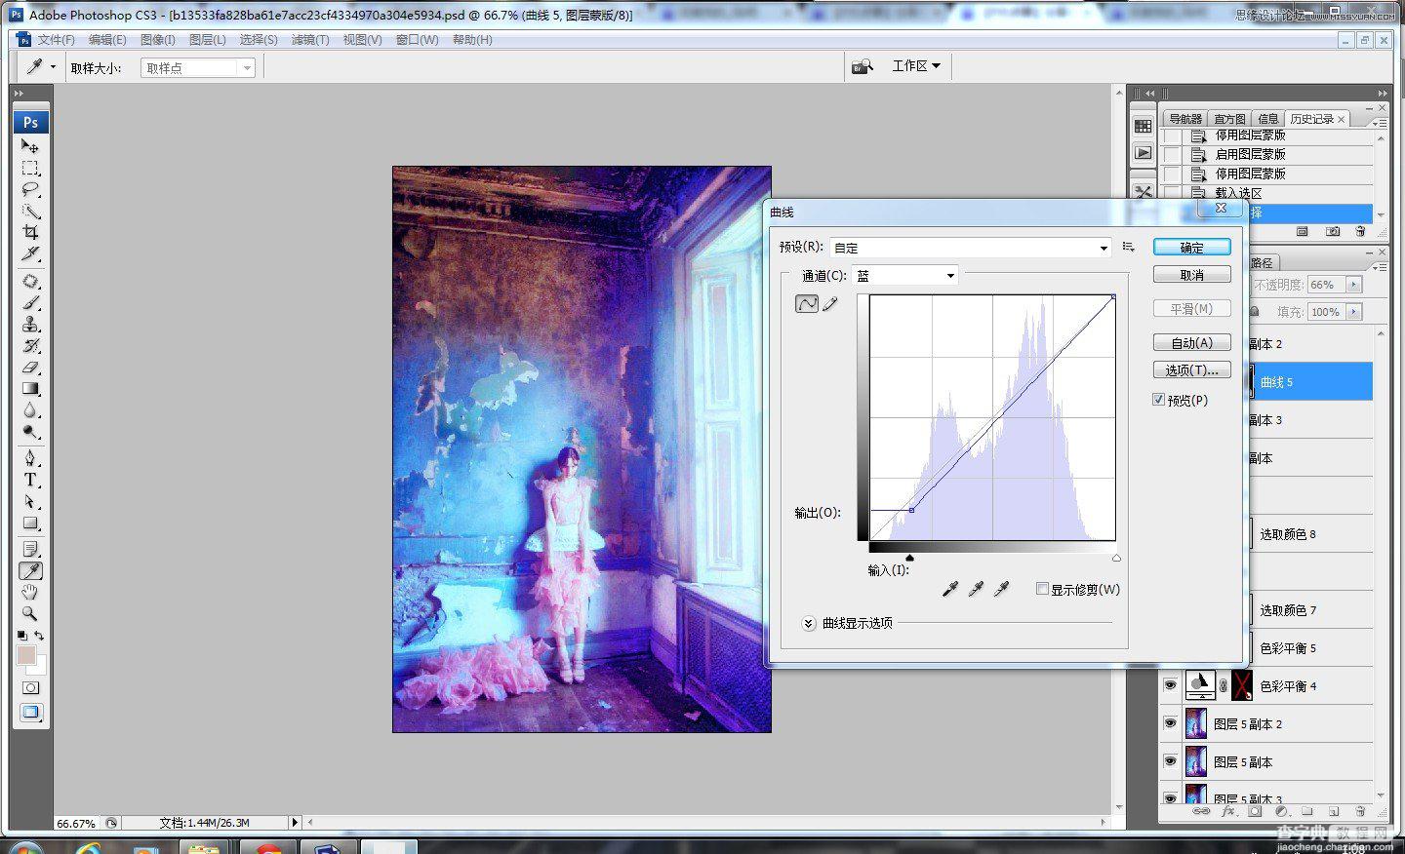Open the fill (填充) slider arrow

(x=1354, y=312)
